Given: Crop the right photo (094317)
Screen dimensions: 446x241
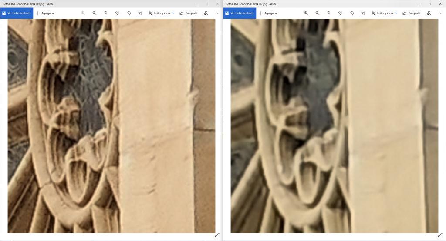Looking at the screenshot, I should 363,13.
